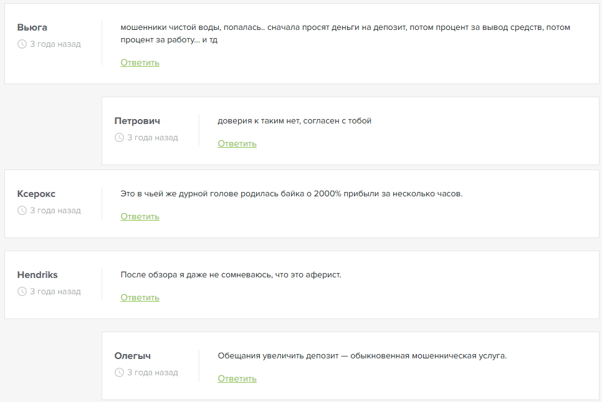Click the timestamp under Вьюга's name
This screenshot has height=402, width=602.
coord(55,44)
